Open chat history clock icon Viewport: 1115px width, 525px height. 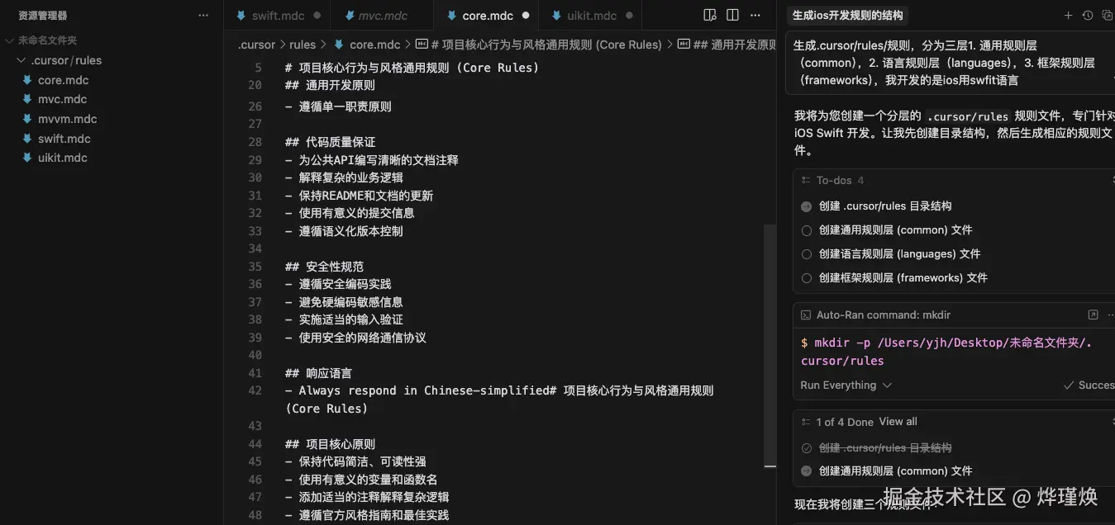[x=1088, y=16]
